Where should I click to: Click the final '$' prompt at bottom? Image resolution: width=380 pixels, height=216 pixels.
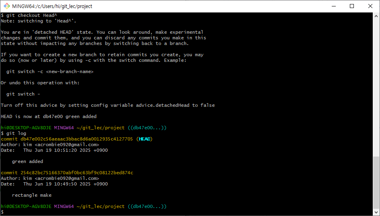tap(2, 212)
